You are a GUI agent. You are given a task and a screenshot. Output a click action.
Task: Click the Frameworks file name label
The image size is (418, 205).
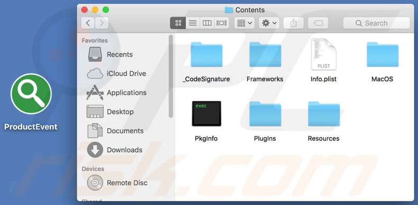[265, 79]
